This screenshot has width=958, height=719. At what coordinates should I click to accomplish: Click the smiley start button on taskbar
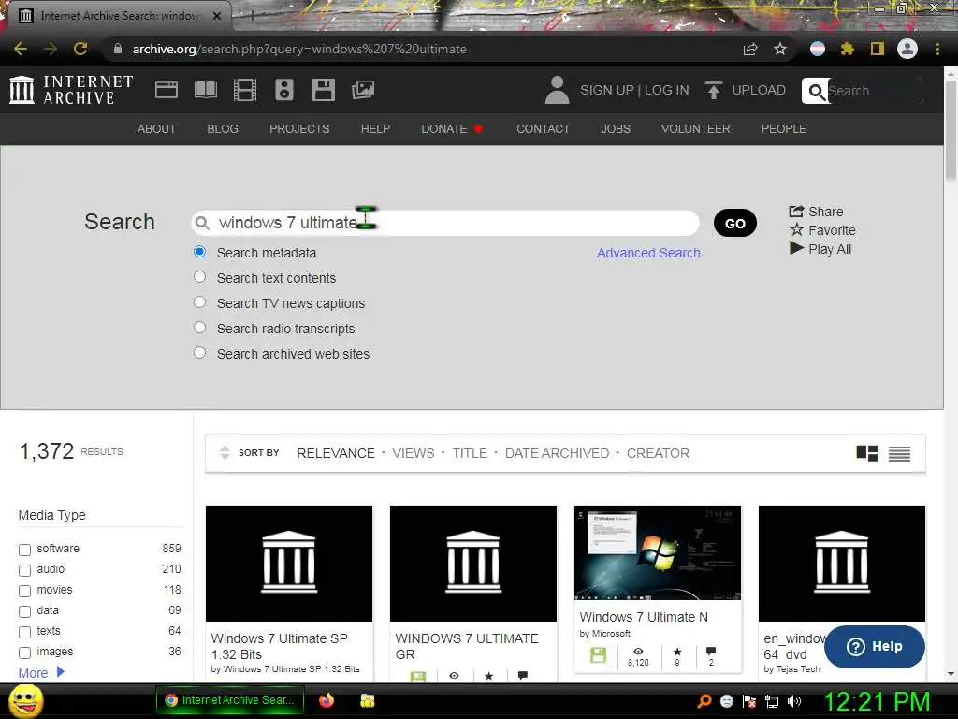click(26, 701)
